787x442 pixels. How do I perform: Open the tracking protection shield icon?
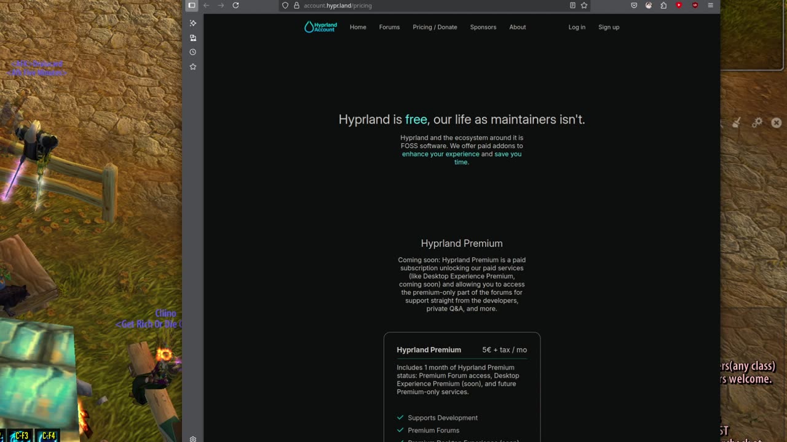pos(285,6)
